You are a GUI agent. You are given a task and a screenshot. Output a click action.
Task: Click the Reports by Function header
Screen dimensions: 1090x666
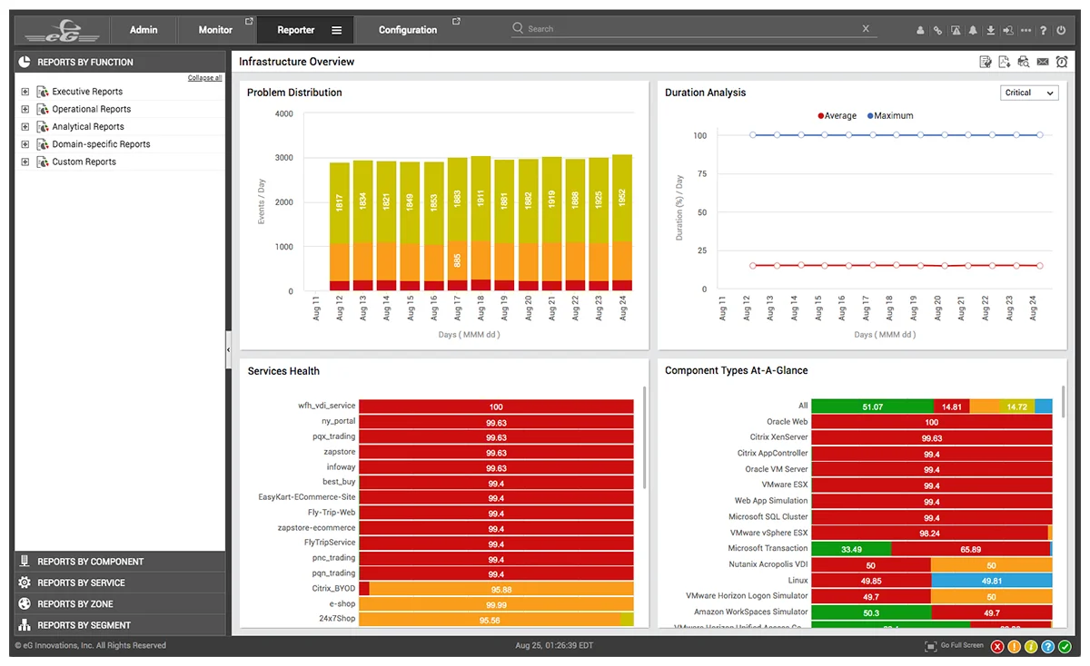120,62
